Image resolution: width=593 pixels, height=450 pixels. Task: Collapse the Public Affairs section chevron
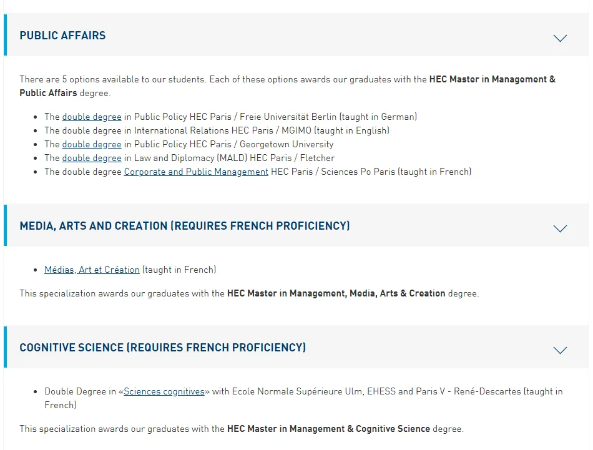click(x=560, y=38)
